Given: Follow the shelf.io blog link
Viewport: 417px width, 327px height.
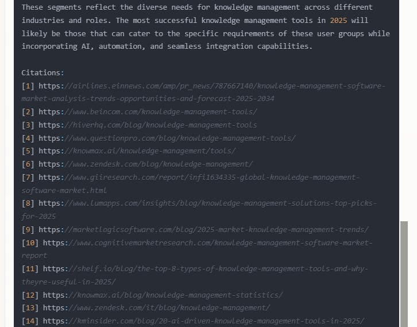Looking at the screenshot, I should [x=217, y=268].
